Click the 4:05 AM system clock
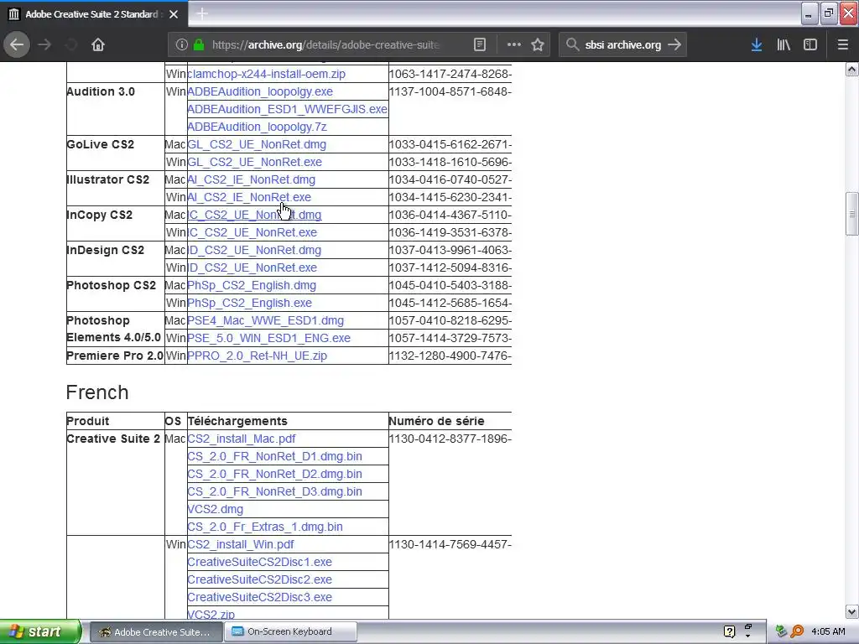The width and height of the screenshot is (859, 644). (x=828, y=631)
